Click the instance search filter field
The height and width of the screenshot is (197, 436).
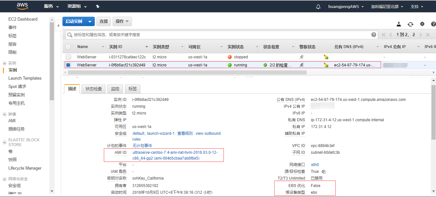point(221,35)
